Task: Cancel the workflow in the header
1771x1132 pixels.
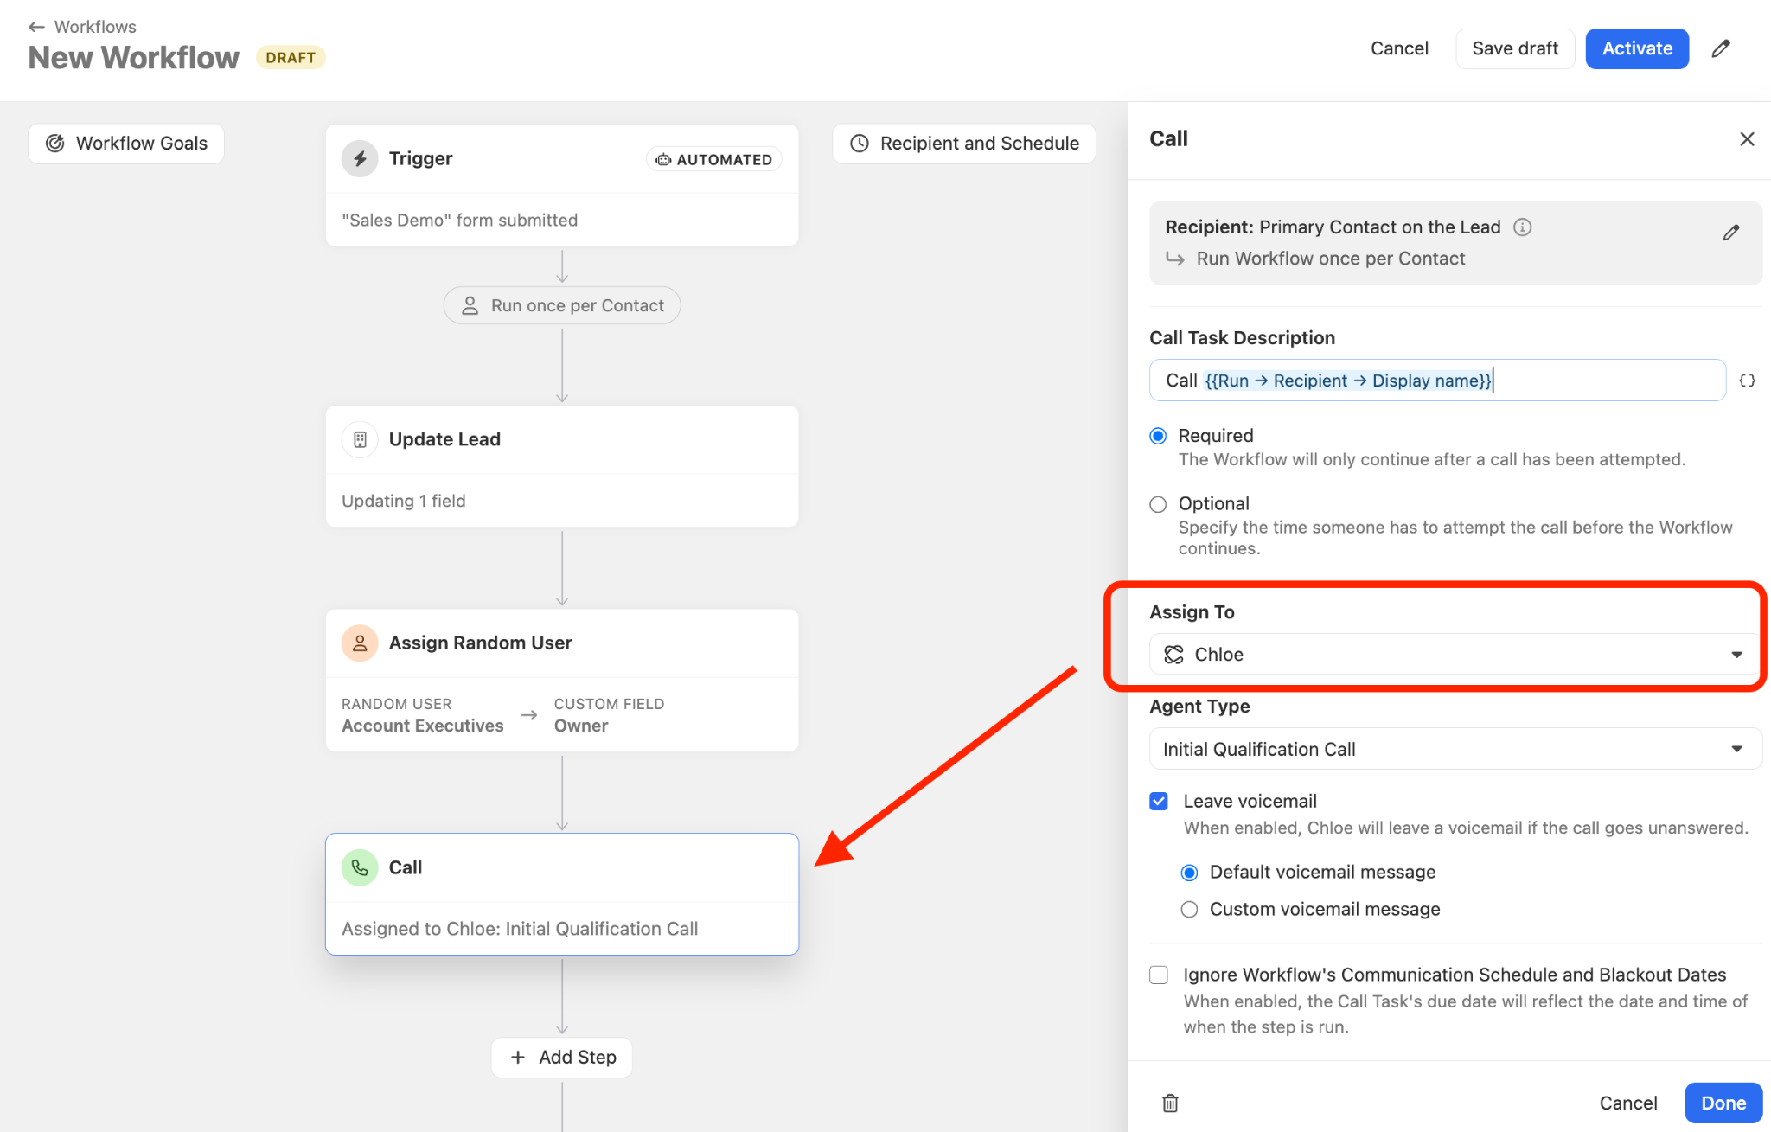Action: (x=1398, y=48)
